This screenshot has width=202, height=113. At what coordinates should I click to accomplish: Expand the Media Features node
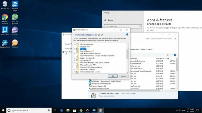click(75, 60)
